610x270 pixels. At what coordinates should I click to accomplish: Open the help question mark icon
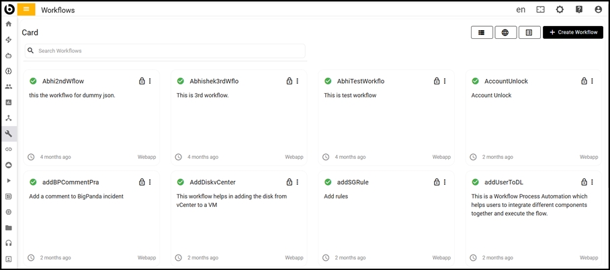point(579,9)
